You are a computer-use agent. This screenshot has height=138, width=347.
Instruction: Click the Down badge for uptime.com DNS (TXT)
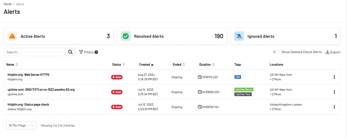[x=117, y=92]
